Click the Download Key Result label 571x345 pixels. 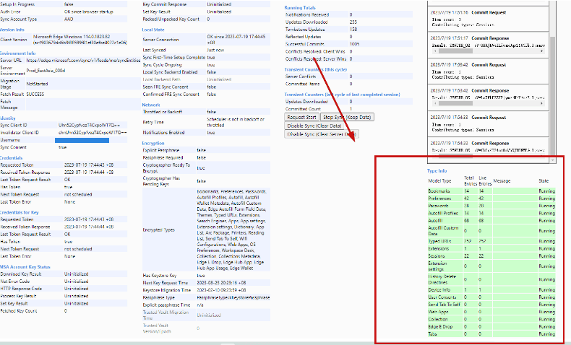click(x=21, y=274)
